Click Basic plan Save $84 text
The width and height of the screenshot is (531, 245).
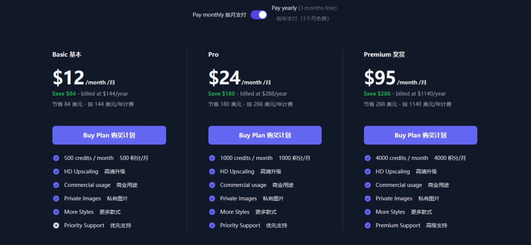coord(64,94)
